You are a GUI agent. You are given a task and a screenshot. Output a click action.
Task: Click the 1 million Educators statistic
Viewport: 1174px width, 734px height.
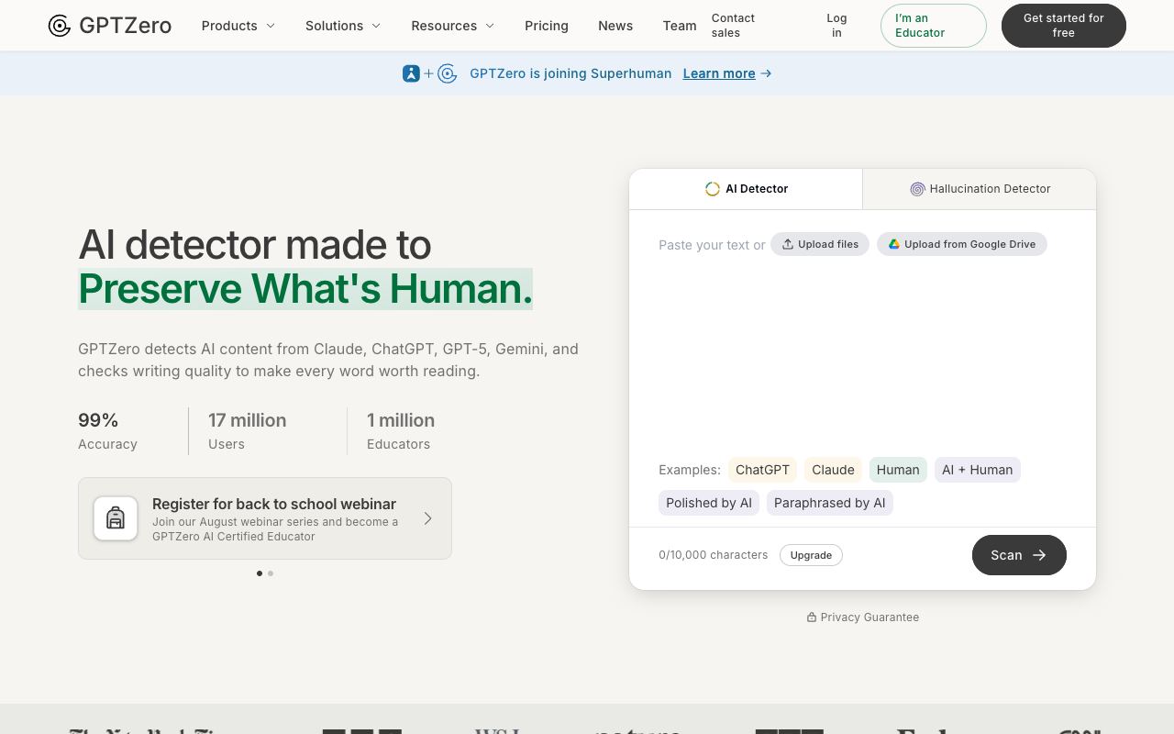(x=401, y=431)
